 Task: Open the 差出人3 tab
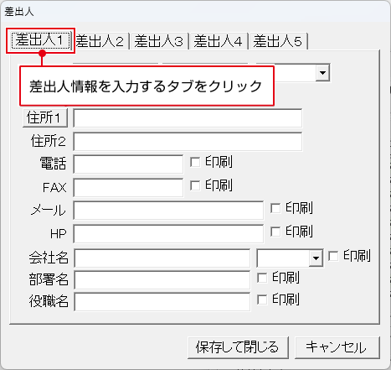159,41
